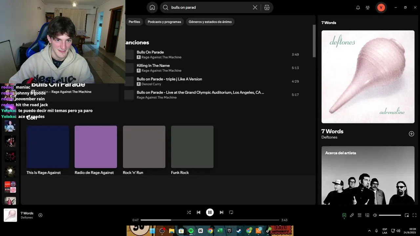Open File Explorer from taskbar
The height and width of the screenshot is (236, 420).
(172, 231)
